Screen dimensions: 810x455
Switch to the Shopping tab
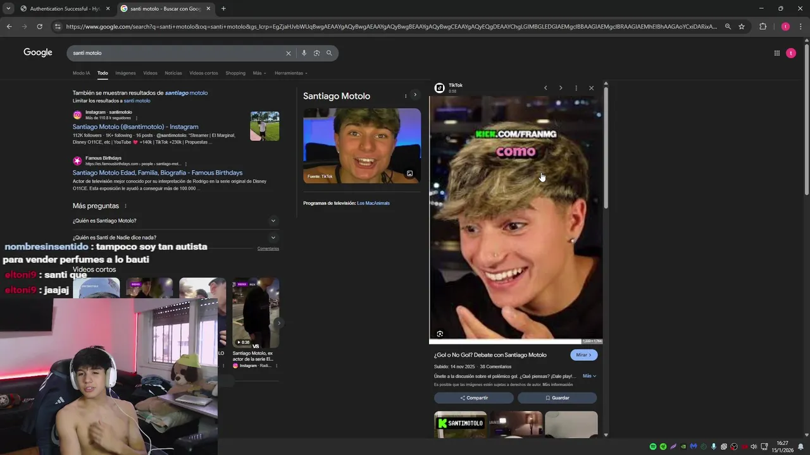pyautogui.click(x=235, y=73)
